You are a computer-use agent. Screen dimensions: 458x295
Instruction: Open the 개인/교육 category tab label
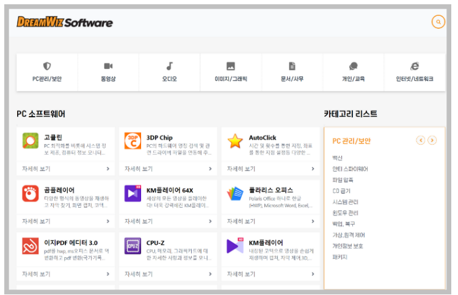(x=354, y=79)
